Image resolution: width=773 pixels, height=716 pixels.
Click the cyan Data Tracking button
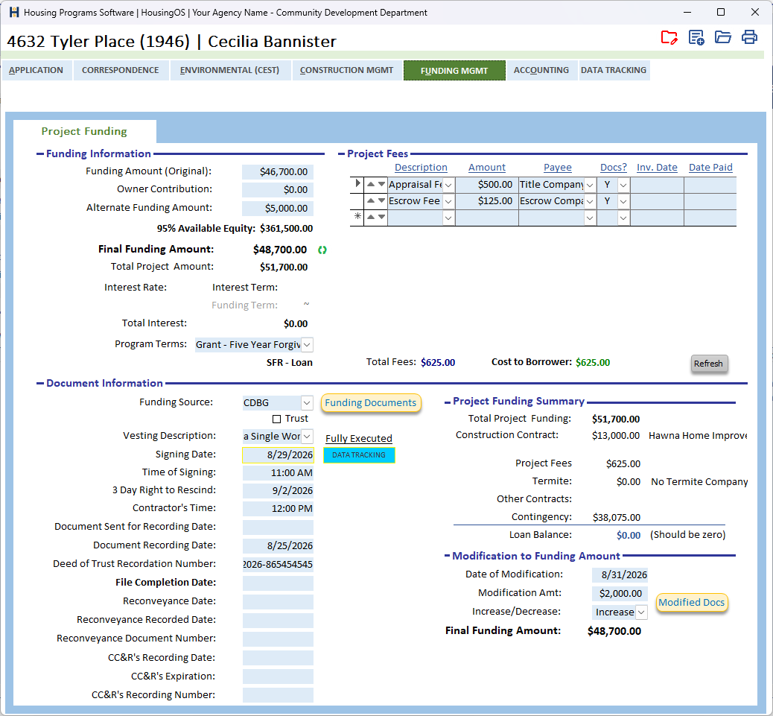[359, 455]
